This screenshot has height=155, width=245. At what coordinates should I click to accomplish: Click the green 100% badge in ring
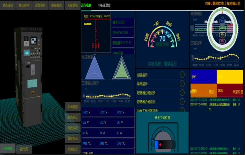tap(222, 28)
